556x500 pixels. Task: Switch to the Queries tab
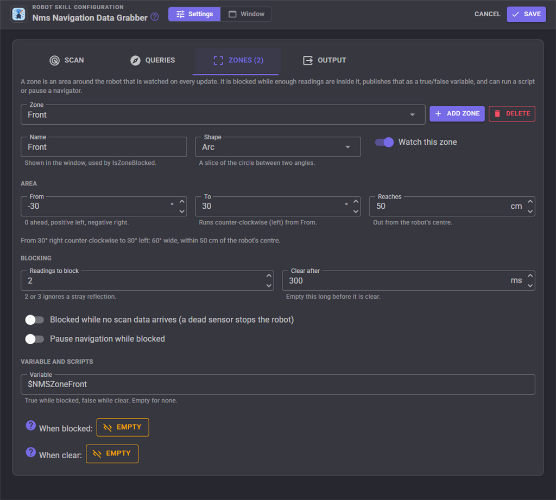coord(153,60)
